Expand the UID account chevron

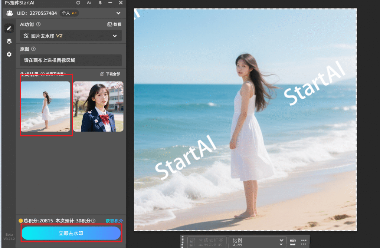point(118,13)
